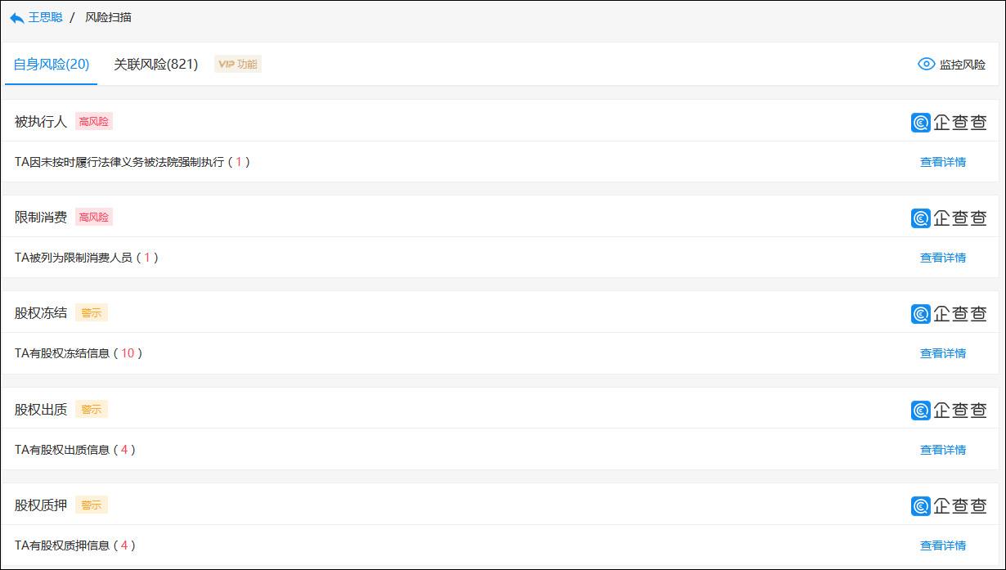Open the 关联风险(821) tab
The image size is (1006, 570).
pyautogui.click(x=156, y=64)
